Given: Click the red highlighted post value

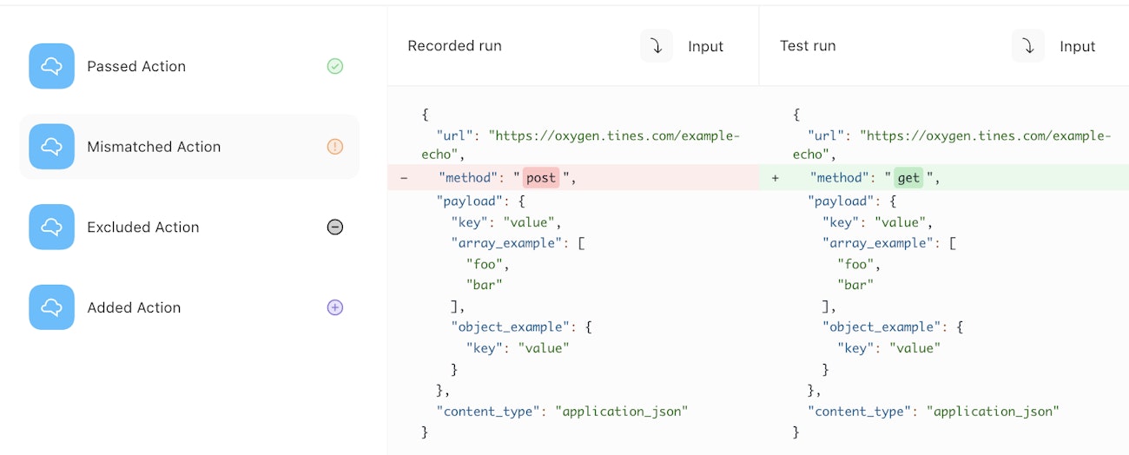Looking at the screenshot, I should pos(541,178).
